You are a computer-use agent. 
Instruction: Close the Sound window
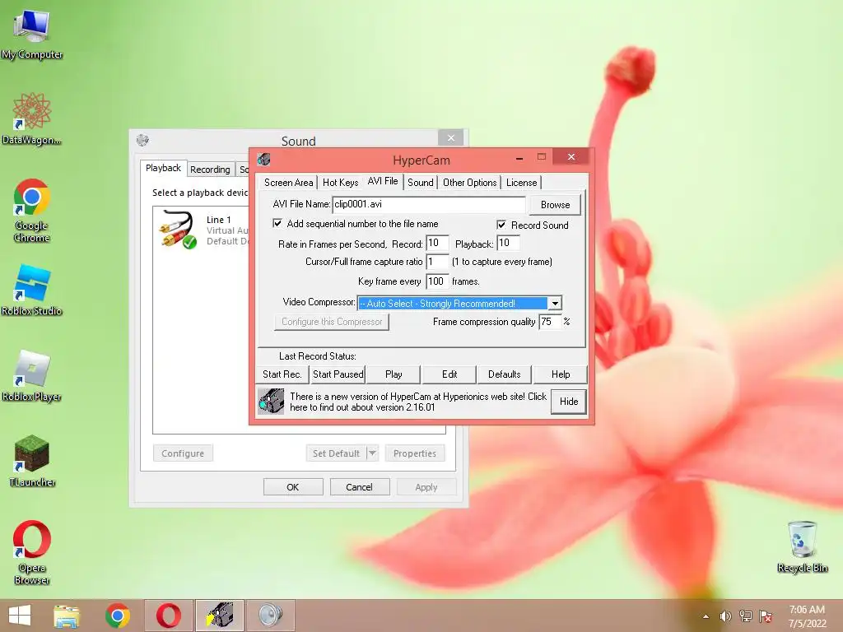(451, 138)
